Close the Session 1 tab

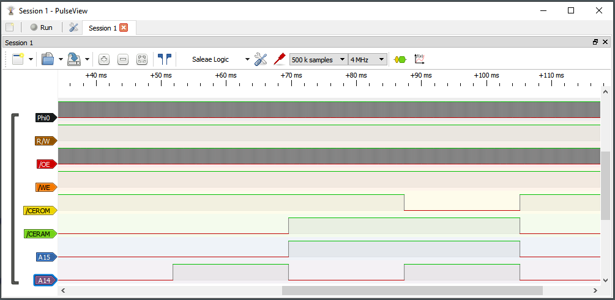124,27
